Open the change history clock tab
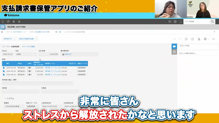 click(174, 52)
